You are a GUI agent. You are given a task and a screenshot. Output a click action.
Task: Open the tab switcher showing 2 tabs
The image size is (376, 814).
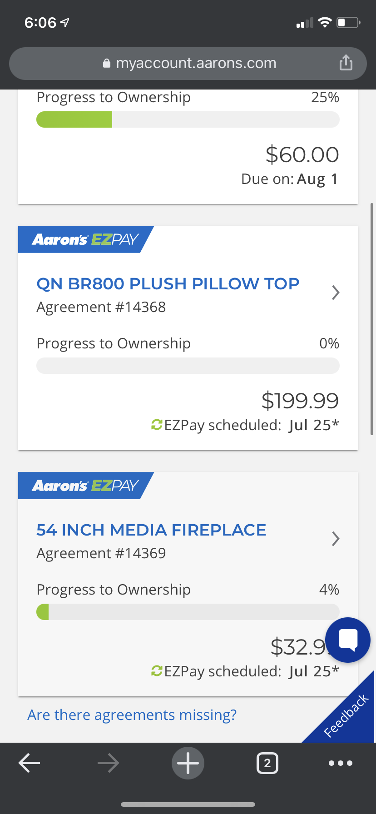point(267,763)
